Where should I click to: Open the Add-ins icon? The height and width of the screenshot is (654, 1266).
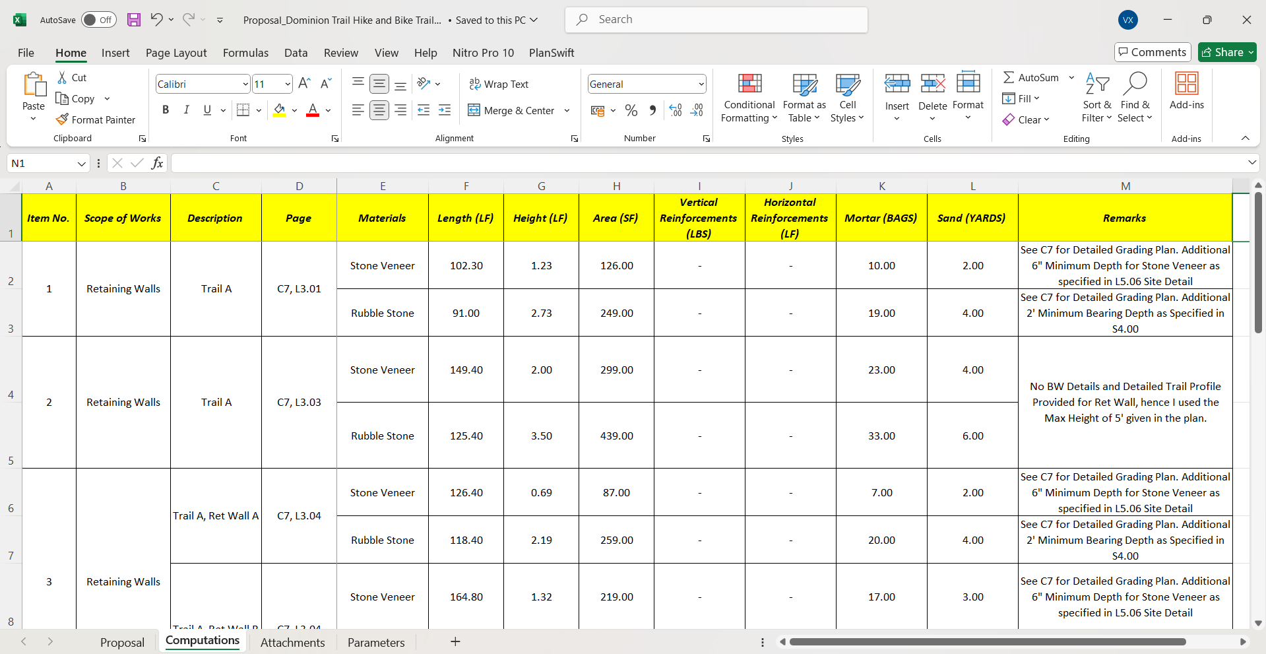pos(1186,84)
